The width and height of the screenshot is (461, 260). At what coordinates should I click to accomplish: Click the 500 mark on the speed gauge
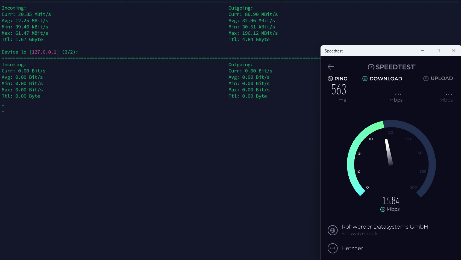413,187
